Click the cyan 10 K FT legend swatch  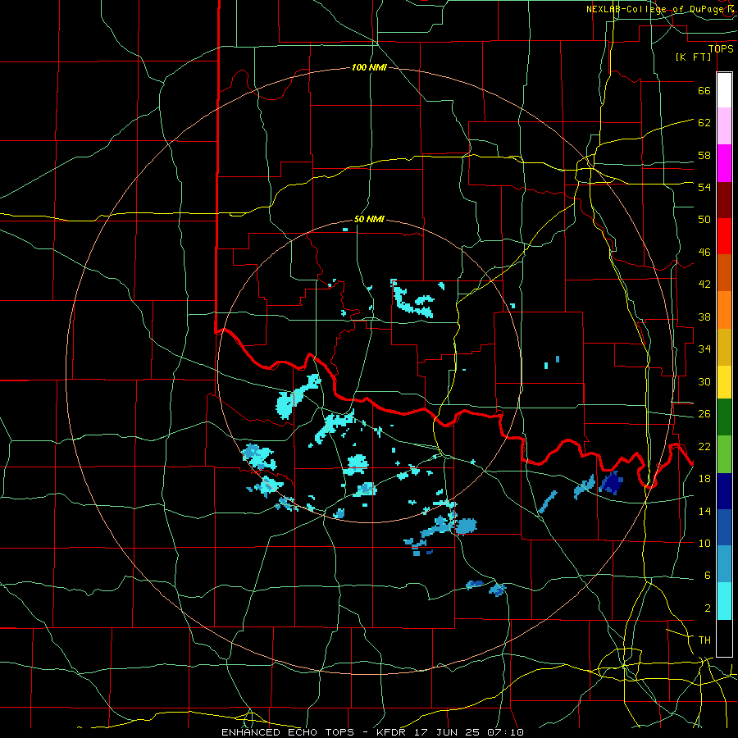click(x=724, y=601)
